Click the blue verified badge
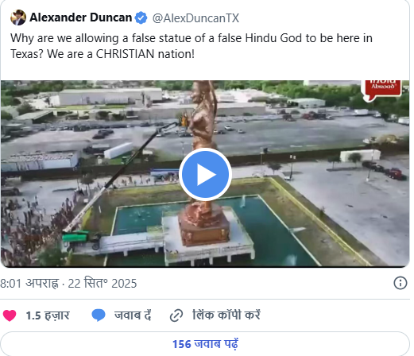414x356 pixels. (141, 17)
